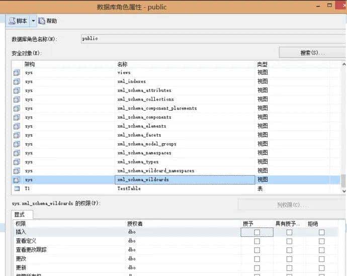The height and width of the screenshot is (276, 347).
Task: Select 'xml_schema_elements' in the list
Action: (142, 126)
